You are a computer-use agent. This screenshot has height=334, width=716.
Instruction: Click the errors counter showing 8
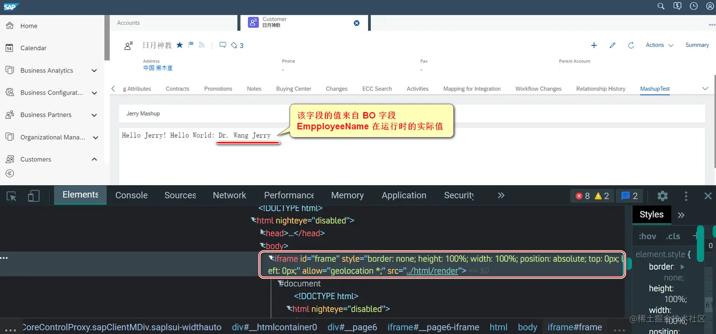point(582,196)
